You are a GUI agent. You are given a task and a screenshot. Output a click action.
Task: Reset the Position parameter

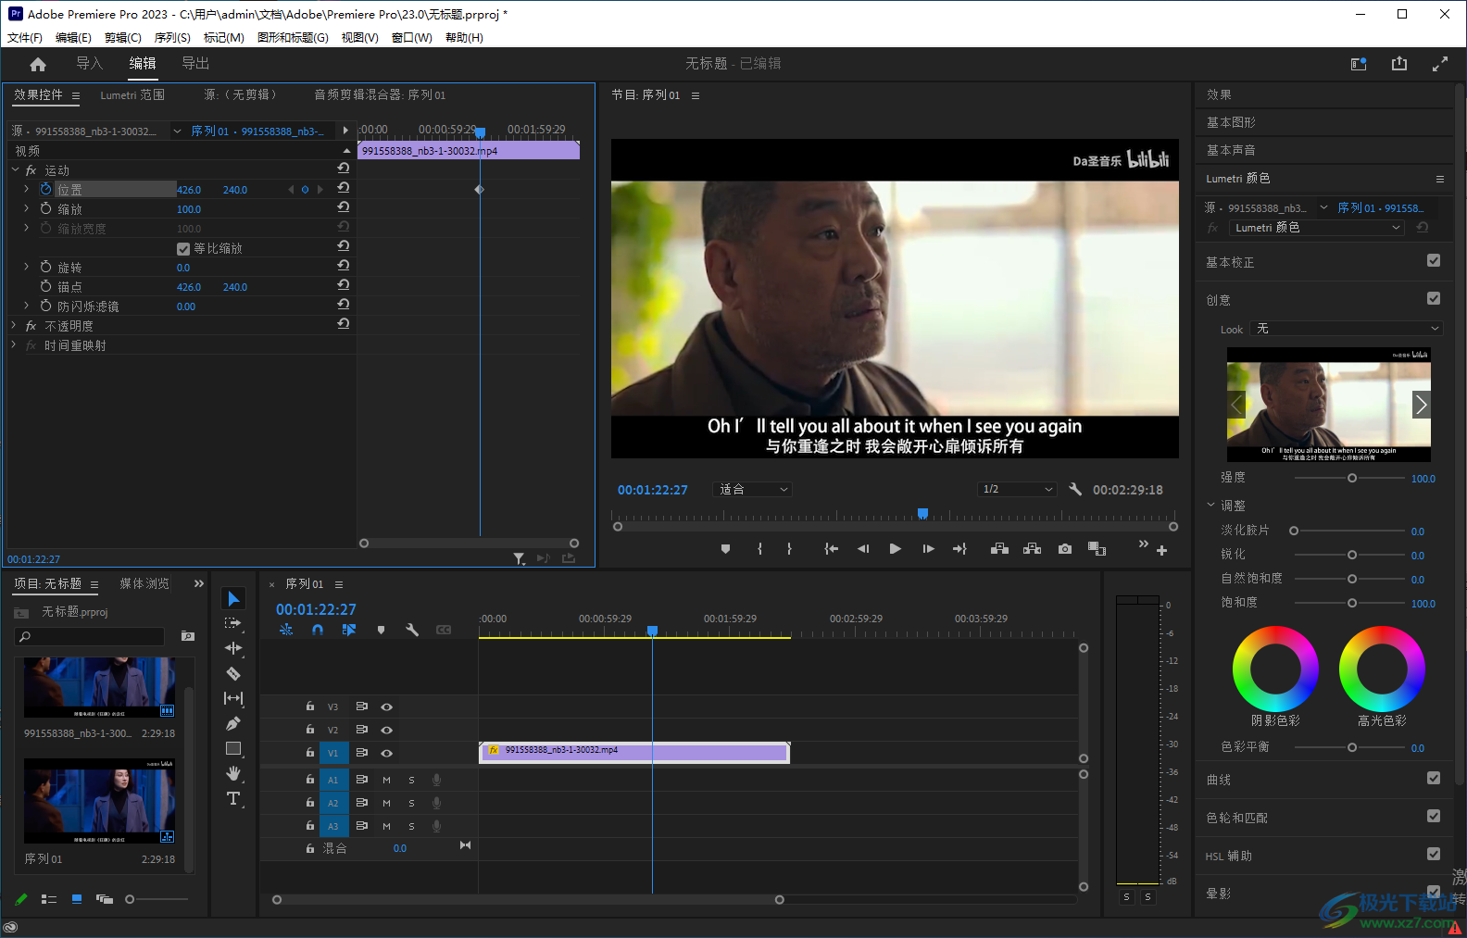tap(344, 188)
